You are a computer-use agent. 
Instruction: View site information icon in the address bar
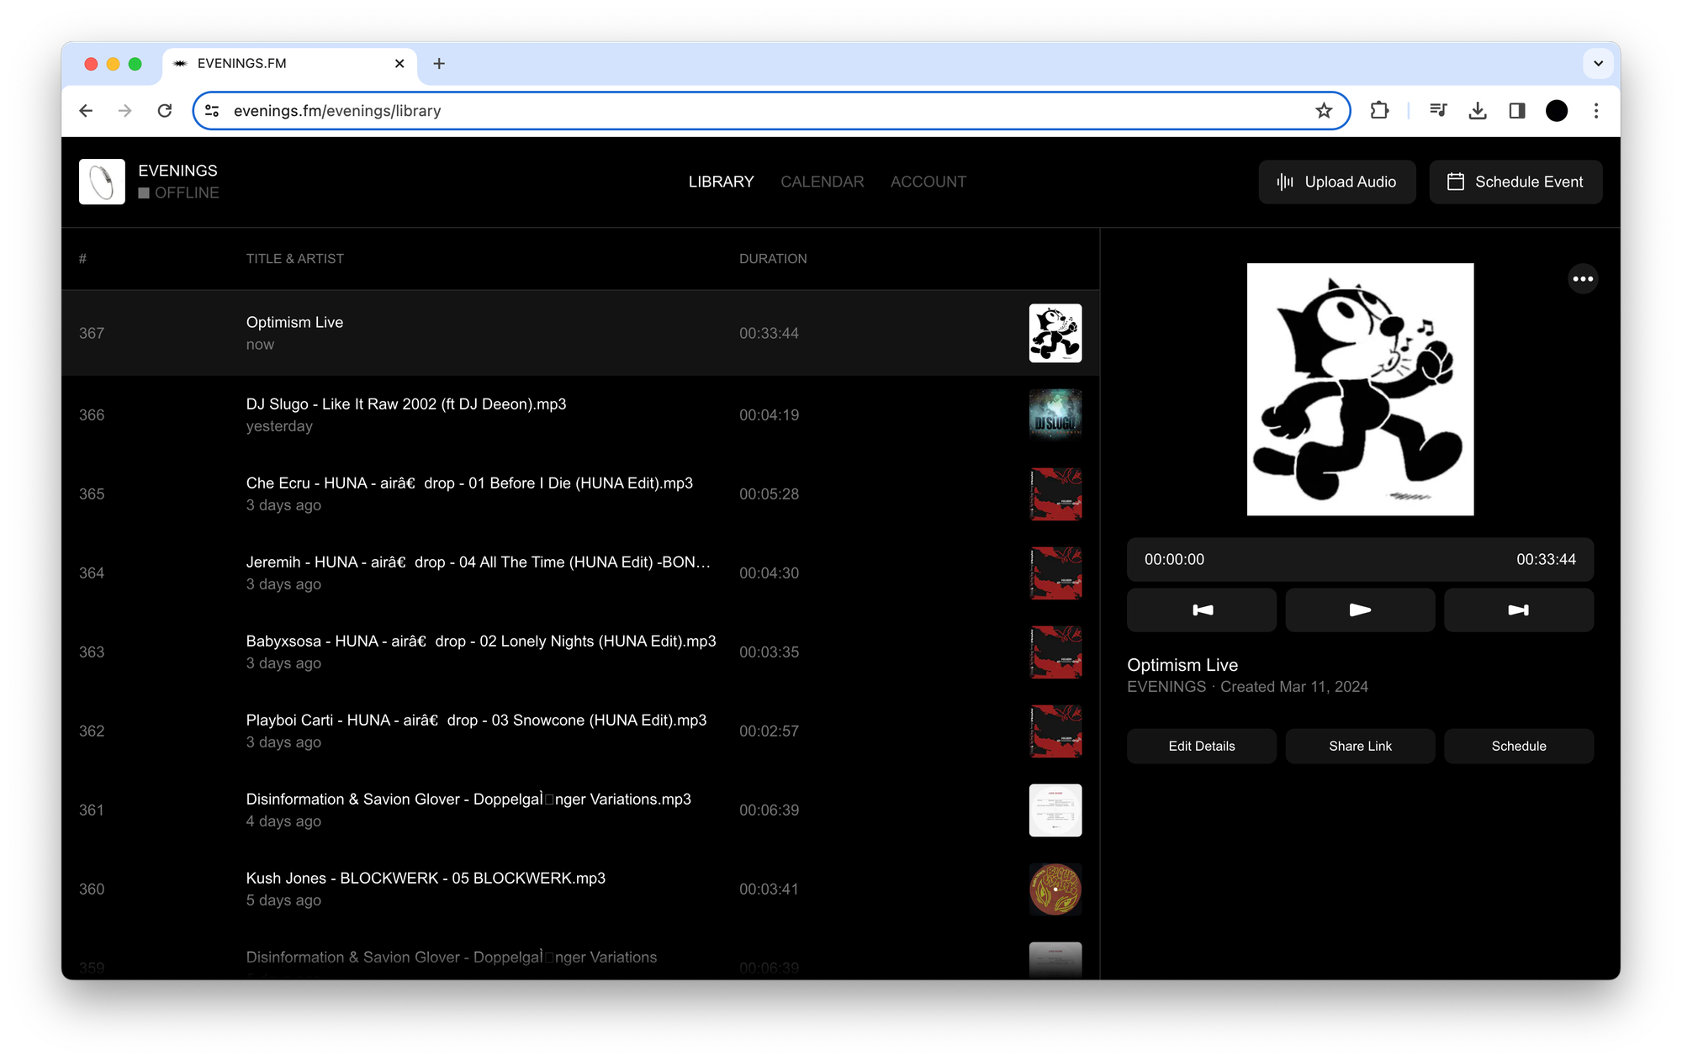click(x=212, y=111)
